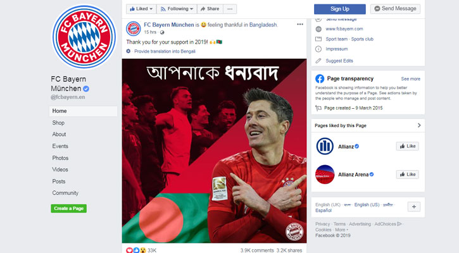
Task: Click the plus button for more languages
Action: pyautogui.click(x=414, y=207)
